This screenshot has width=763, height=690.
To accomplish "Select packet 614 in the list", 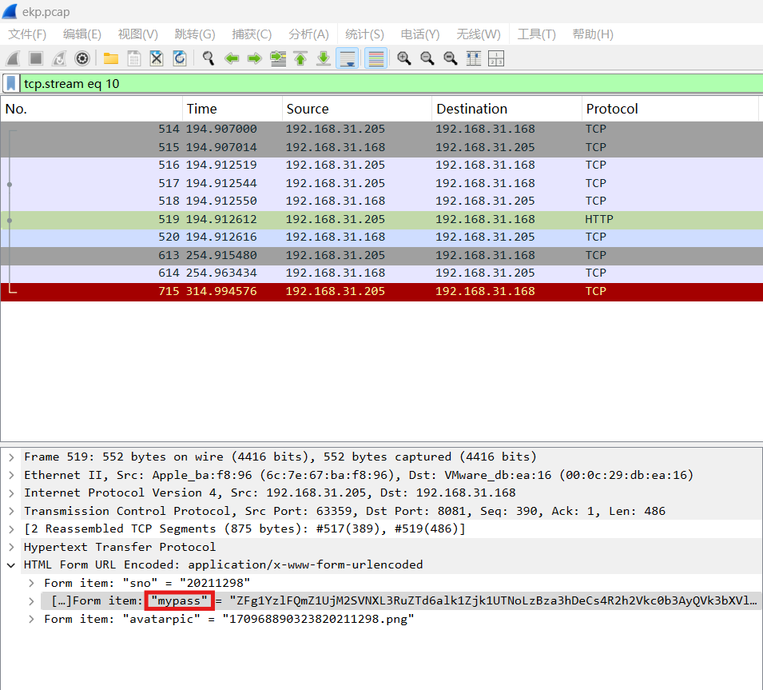I will [382, 273].
